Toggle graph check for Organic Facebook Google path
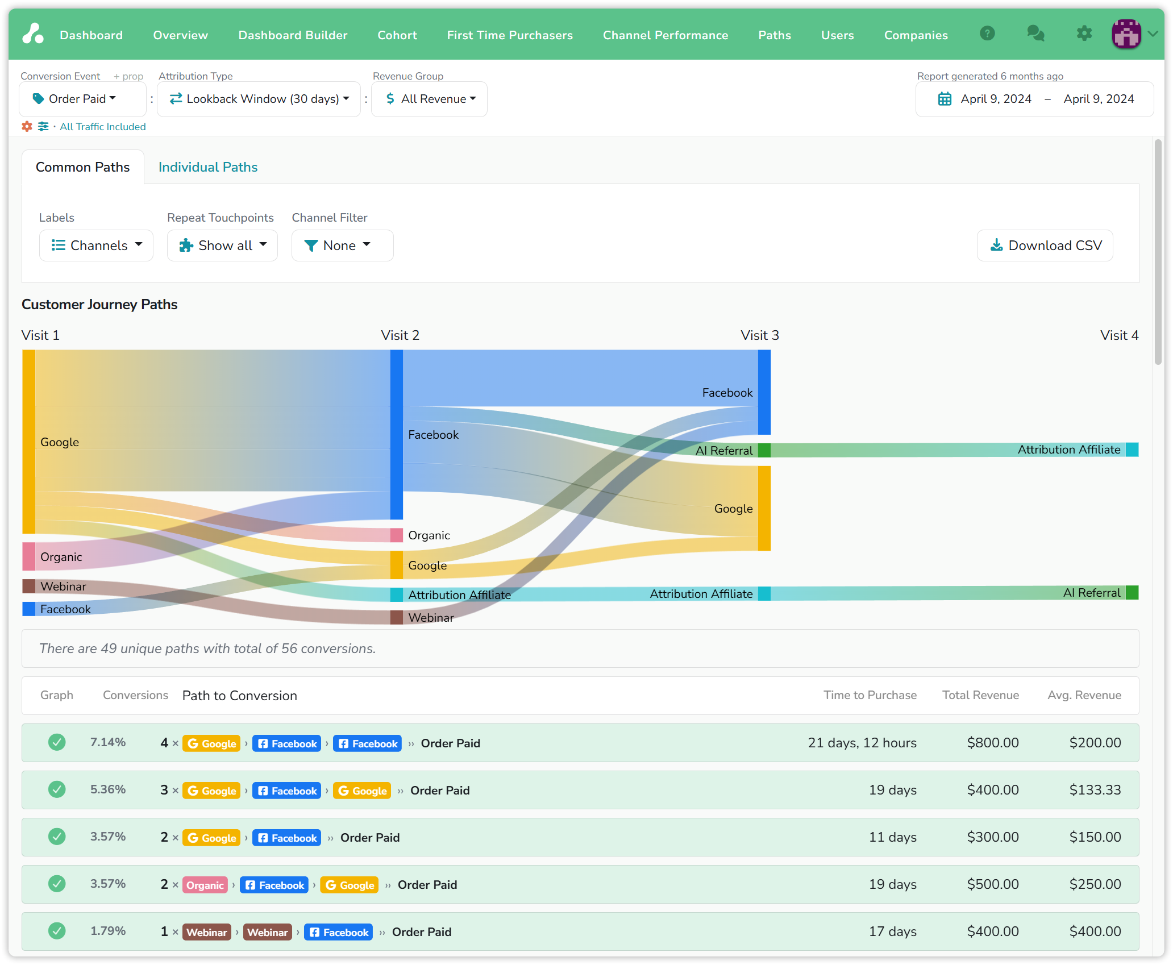 [57, 884]
